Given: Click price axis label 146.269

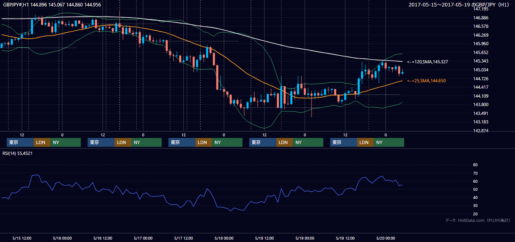Looking at the screenshot, I should coord(480,35).
